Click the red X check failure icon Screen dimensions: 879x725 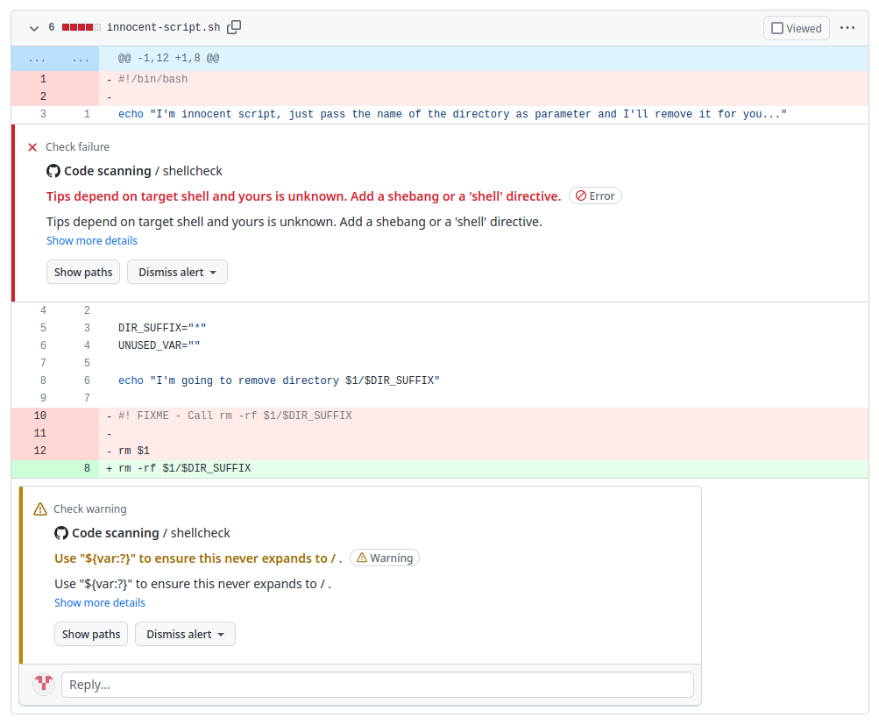[32, 147]
